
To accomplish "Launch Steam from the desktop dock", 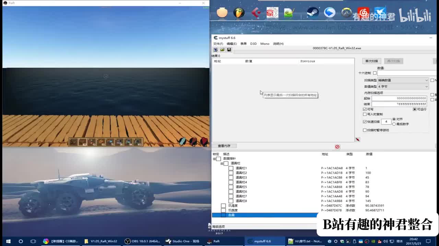I will pyautogui.click(x=312, y=13).
